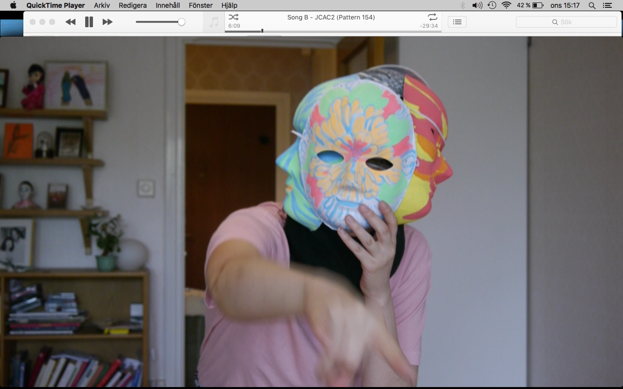Open the Arkiv menu
This screenshot has width=623, height=389.
point(102,5)
